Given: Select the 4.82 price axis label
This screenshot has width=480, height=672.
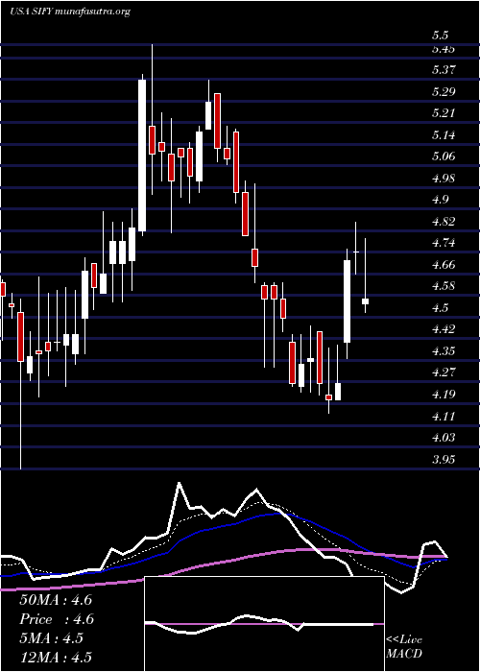Looking at the screenshot, I should pyautogui.click(x=444, y=222).
